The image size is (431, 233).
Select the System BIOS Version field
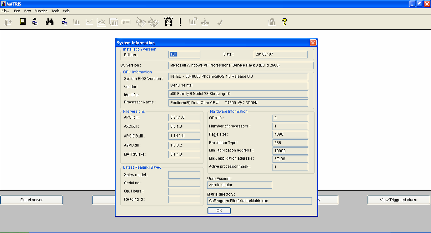click(238, 77)
